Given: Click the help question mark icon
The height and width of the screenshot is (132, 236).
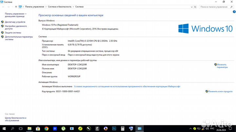Looking at the screenshot, I should [234, 12].
